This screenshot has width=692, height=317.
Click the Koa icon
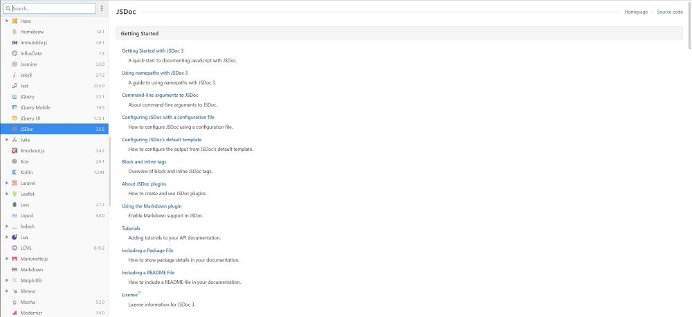[15, 161]
